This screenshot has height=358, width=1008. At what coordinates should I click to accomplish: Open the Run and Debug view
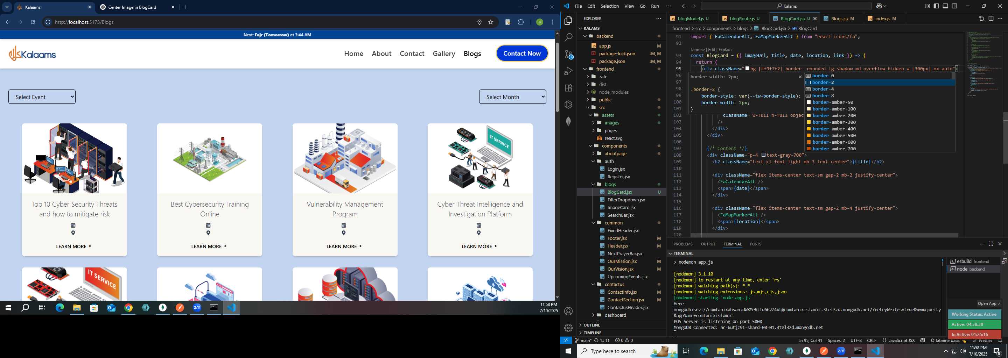point(568,71)
